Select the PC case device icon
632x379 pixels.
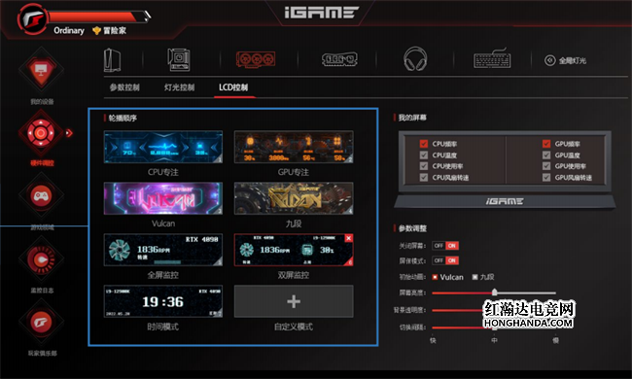[113, 60]
